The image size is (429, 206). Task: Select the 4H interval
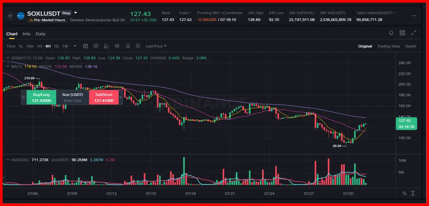click(x=48, y=46)
